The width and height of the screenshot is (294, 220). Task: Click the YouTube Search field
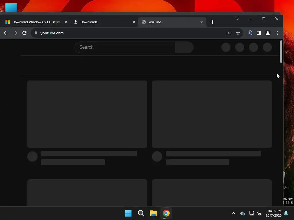(x=125, y=47)
